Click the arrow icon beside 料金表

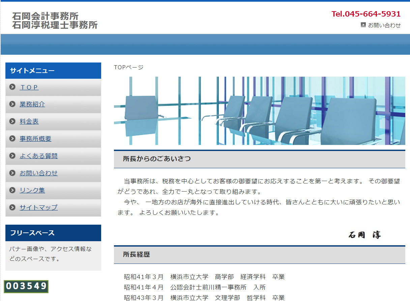click(x=12, y=122)
